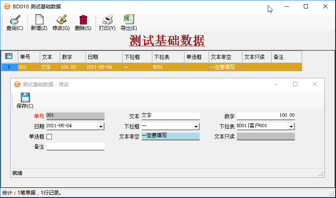336x198 pixels.
Task: Click the 导出(E) Excel export icon
Action: point(129,20)
